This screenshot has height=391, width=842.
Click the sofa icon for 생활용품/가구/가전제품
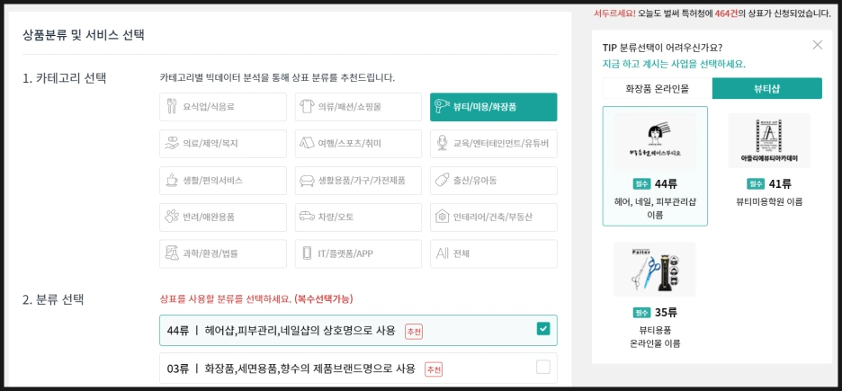click(x=309, y=180)
